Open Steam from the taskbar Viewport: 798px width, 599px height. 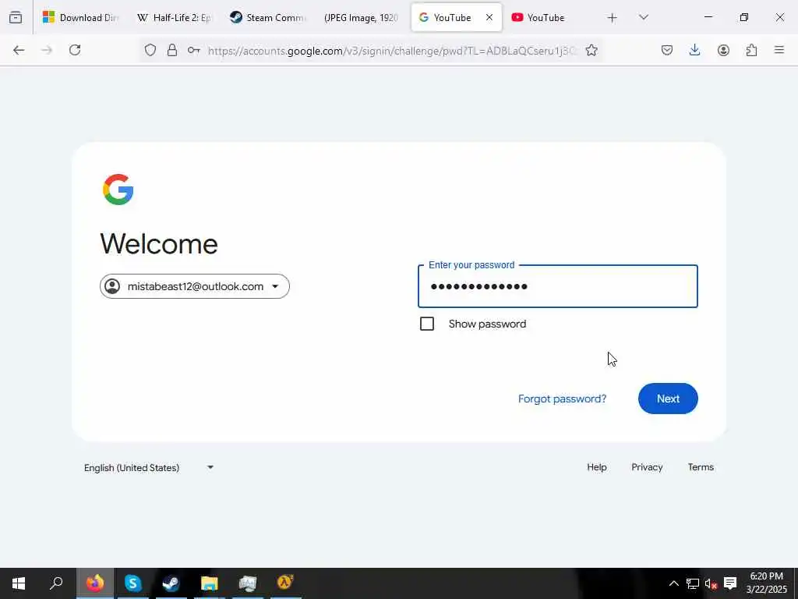[171, 583]
